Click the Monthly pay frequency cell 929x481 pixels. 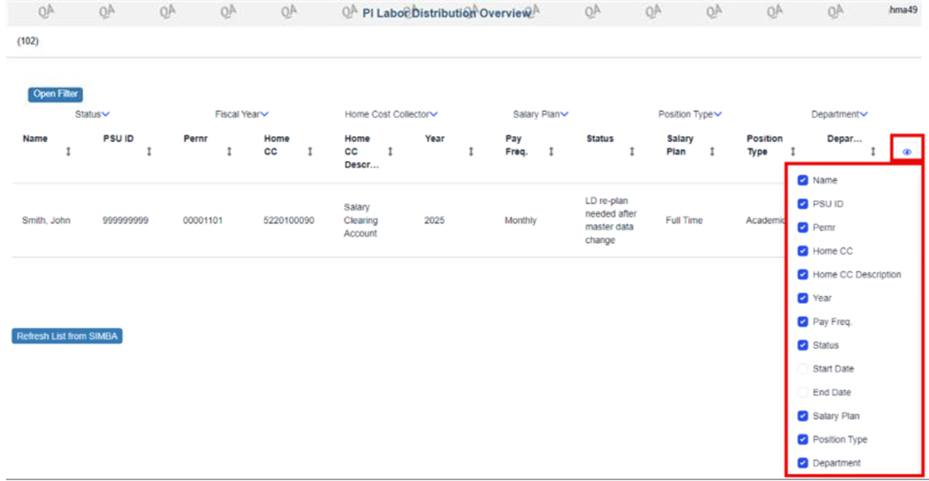click(x=520, y=220)
